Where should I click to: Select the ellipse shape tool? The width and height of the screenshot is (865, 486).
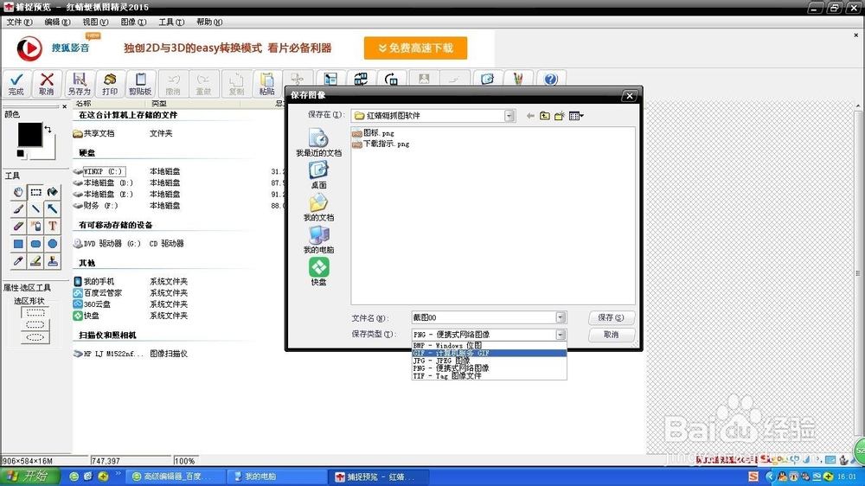click(53, 244)
